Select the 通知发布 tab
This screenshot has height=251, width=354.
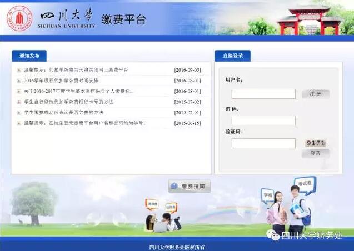[29, 56]
